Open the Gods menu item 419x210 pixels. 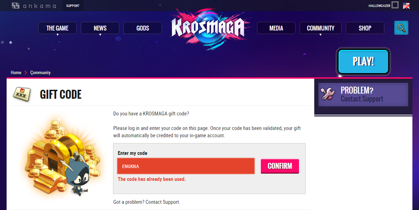[x=143, y=28]
